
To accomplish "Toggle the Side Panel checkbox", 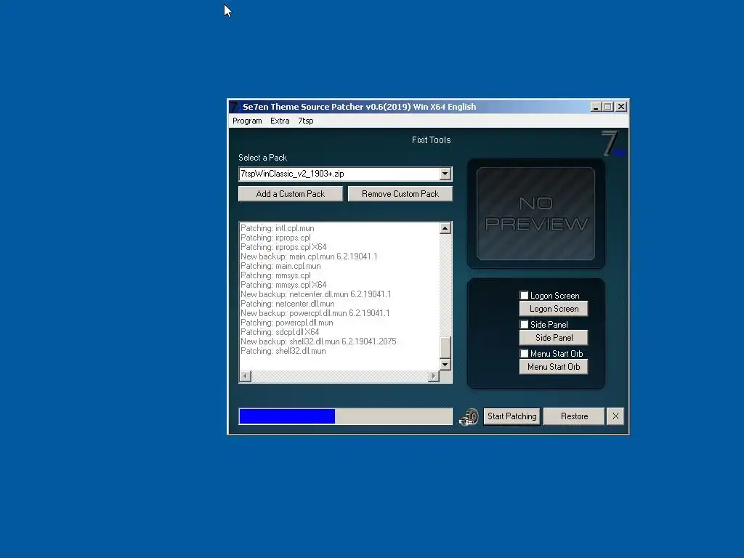I will [x=524, y=325].
